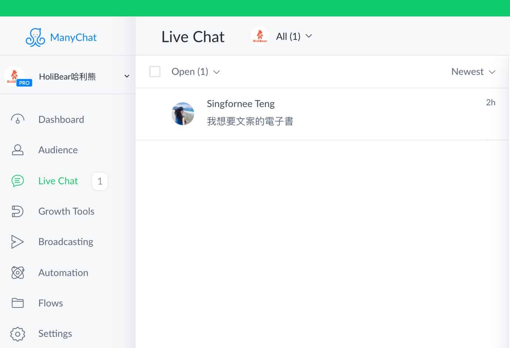The width and height of the screenshot is (510, 348).
Task: Open the Open (1) status dropdown
Action: click(x=195, y=71)
